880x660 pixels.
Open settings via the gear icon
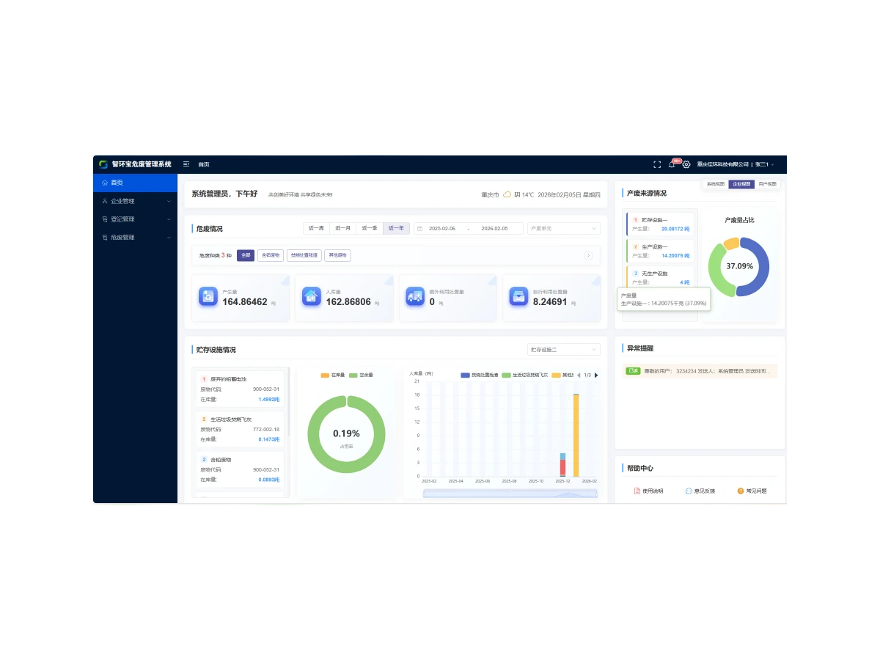tap(686, 164)
